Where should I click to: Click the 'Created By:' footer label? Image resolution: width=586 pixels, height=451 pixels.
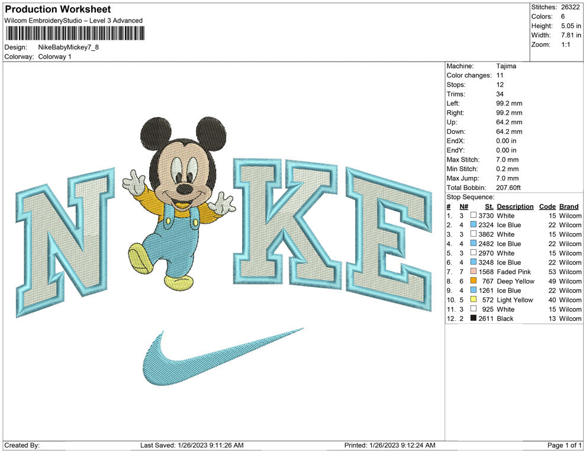22,445
